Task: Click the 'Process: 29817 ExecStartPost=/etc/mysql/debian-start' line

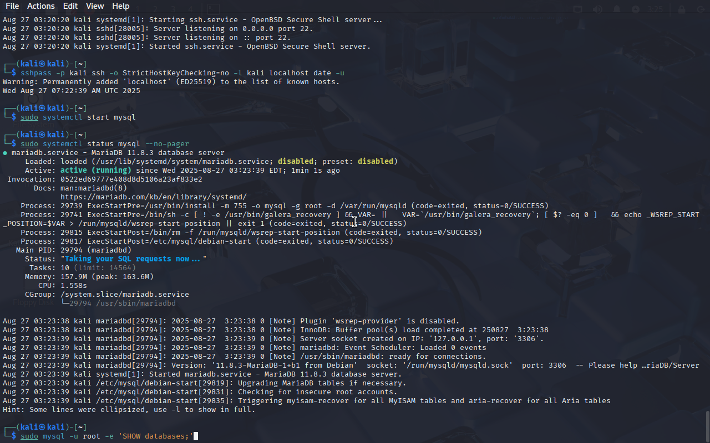Action: click(207, 241)
